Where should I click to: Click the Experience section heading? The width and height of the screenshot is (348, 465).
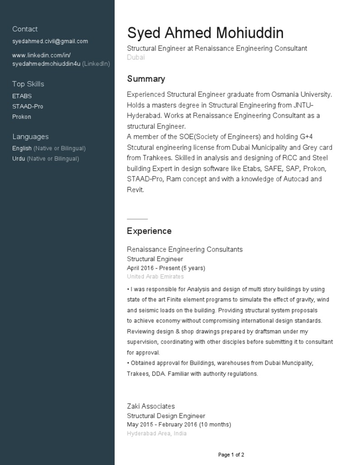click(149, 231)
